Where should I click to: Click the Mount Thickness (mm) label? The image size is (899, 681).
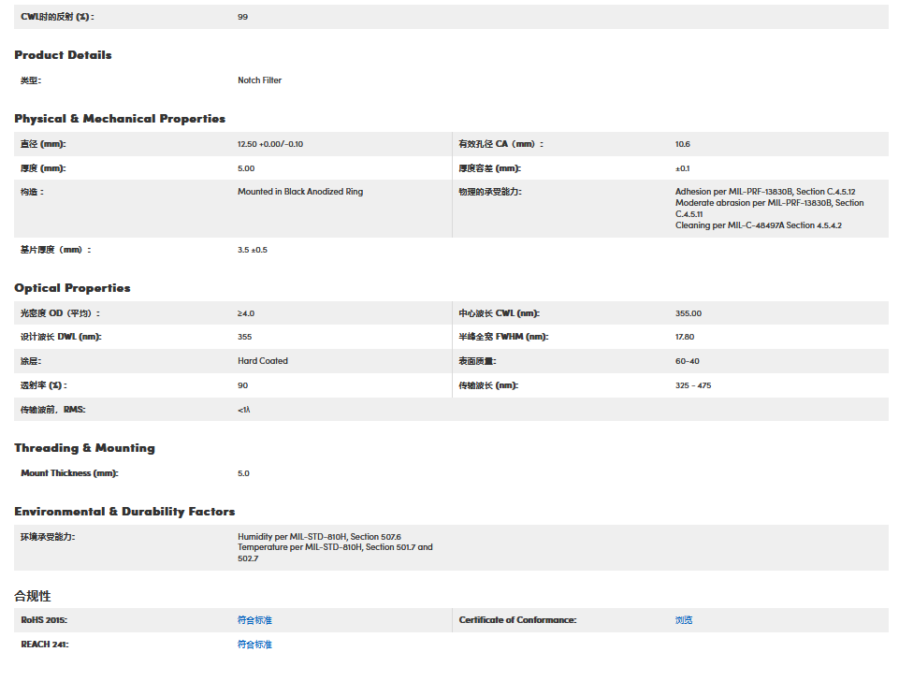tap(69, 473)
